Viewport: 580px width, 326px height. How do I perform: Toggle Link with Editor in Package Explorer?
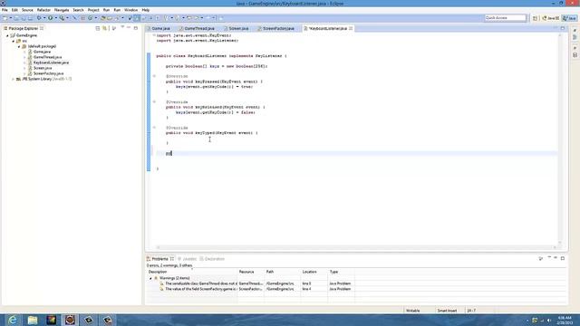(105, 28)
